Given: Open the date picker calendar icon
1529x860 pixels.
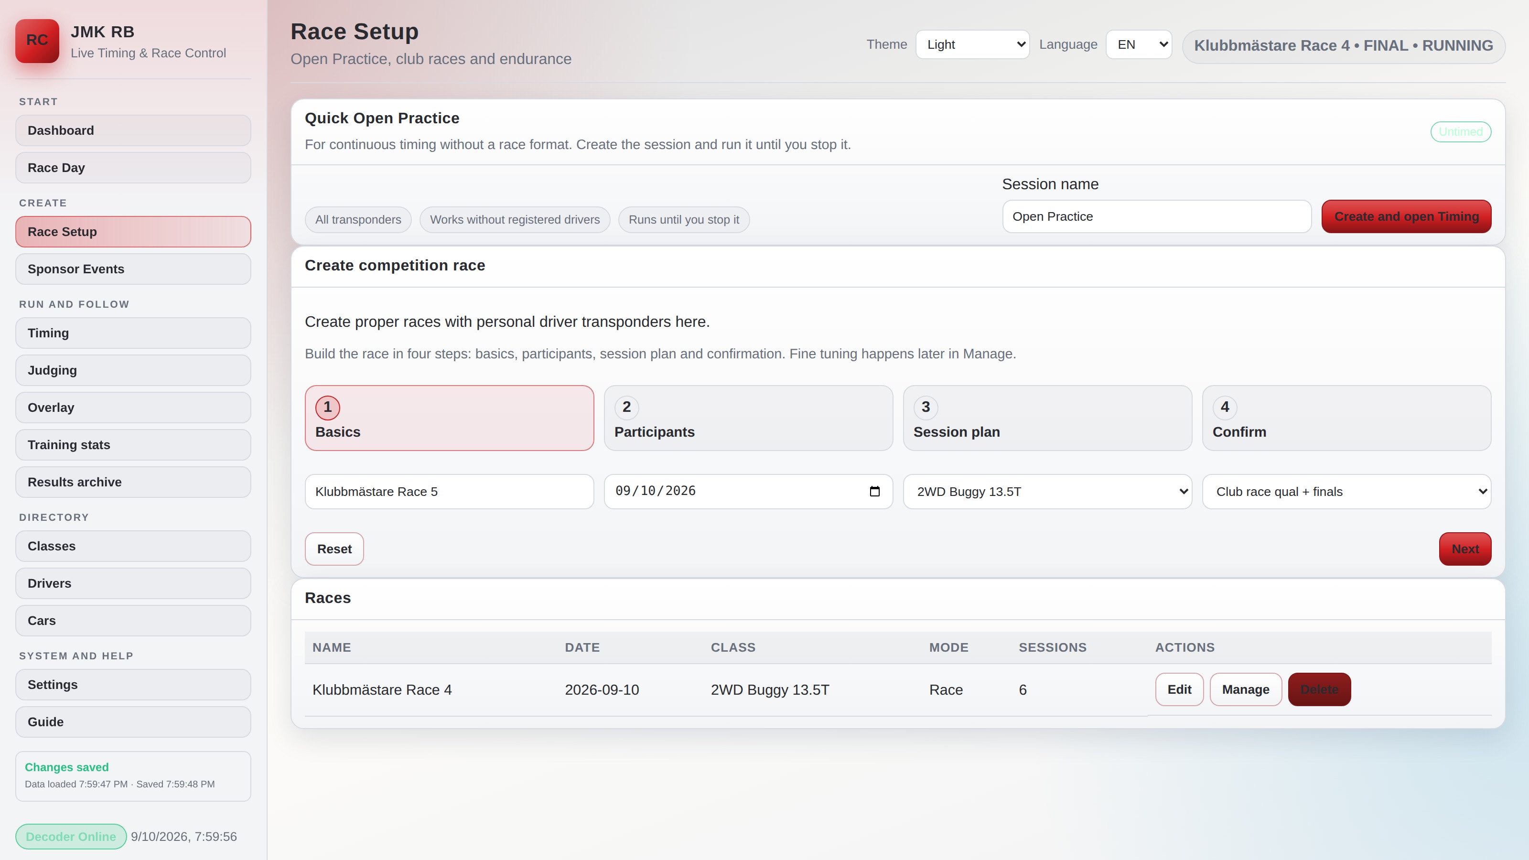Looking at the screenshot, I should pyautogui.click(x=874, y=492).
